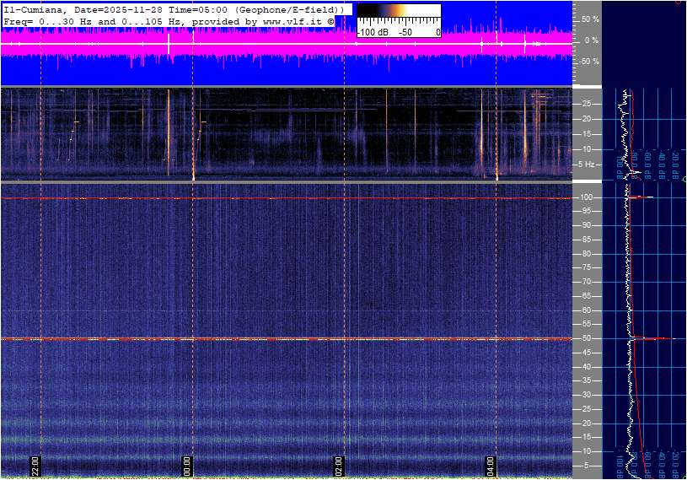The width and height of the screenshot is (687, 480).
Task: Click the -100 dB label on color scale
Action: 372,32
